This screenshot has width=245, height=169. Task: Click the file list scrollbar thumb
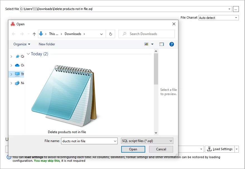156,69
